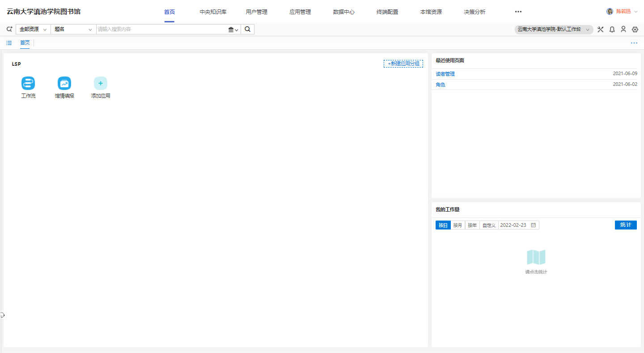Image resolution: width=644 pixels, height=353 pixels.
Task: Select the 自定义 statistics option
Action: point(489,225)
